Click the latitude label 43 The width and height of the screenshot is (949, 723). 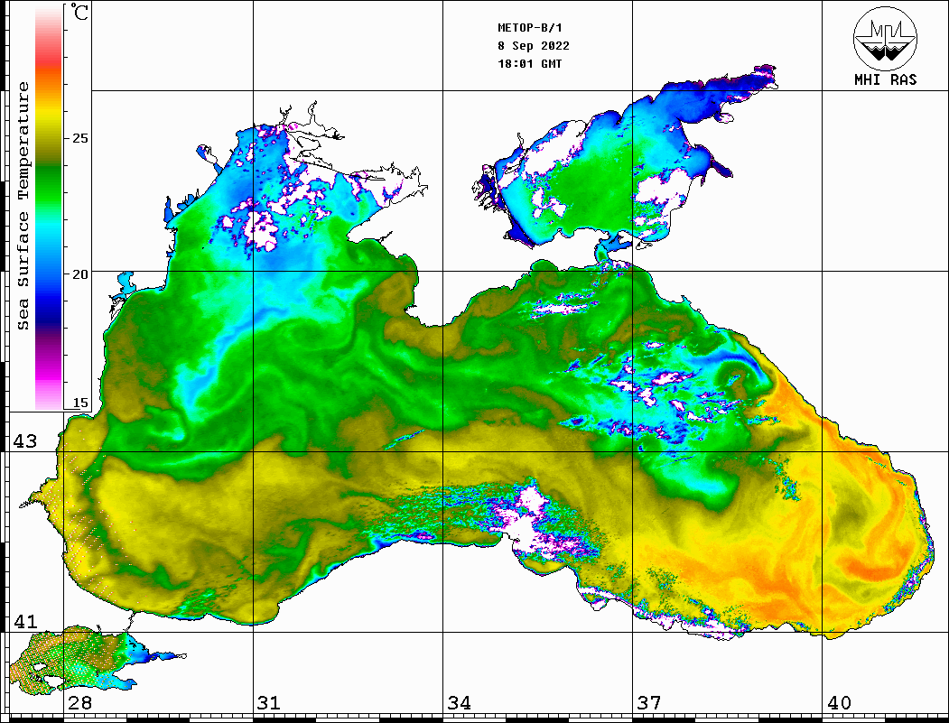pyautogui.click(x=25, y=441)
